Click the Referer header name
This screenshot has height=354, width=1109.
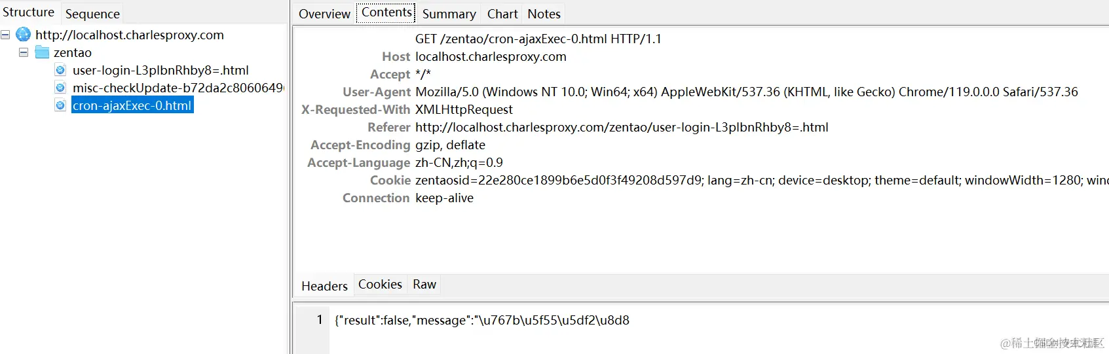(389, 127)
